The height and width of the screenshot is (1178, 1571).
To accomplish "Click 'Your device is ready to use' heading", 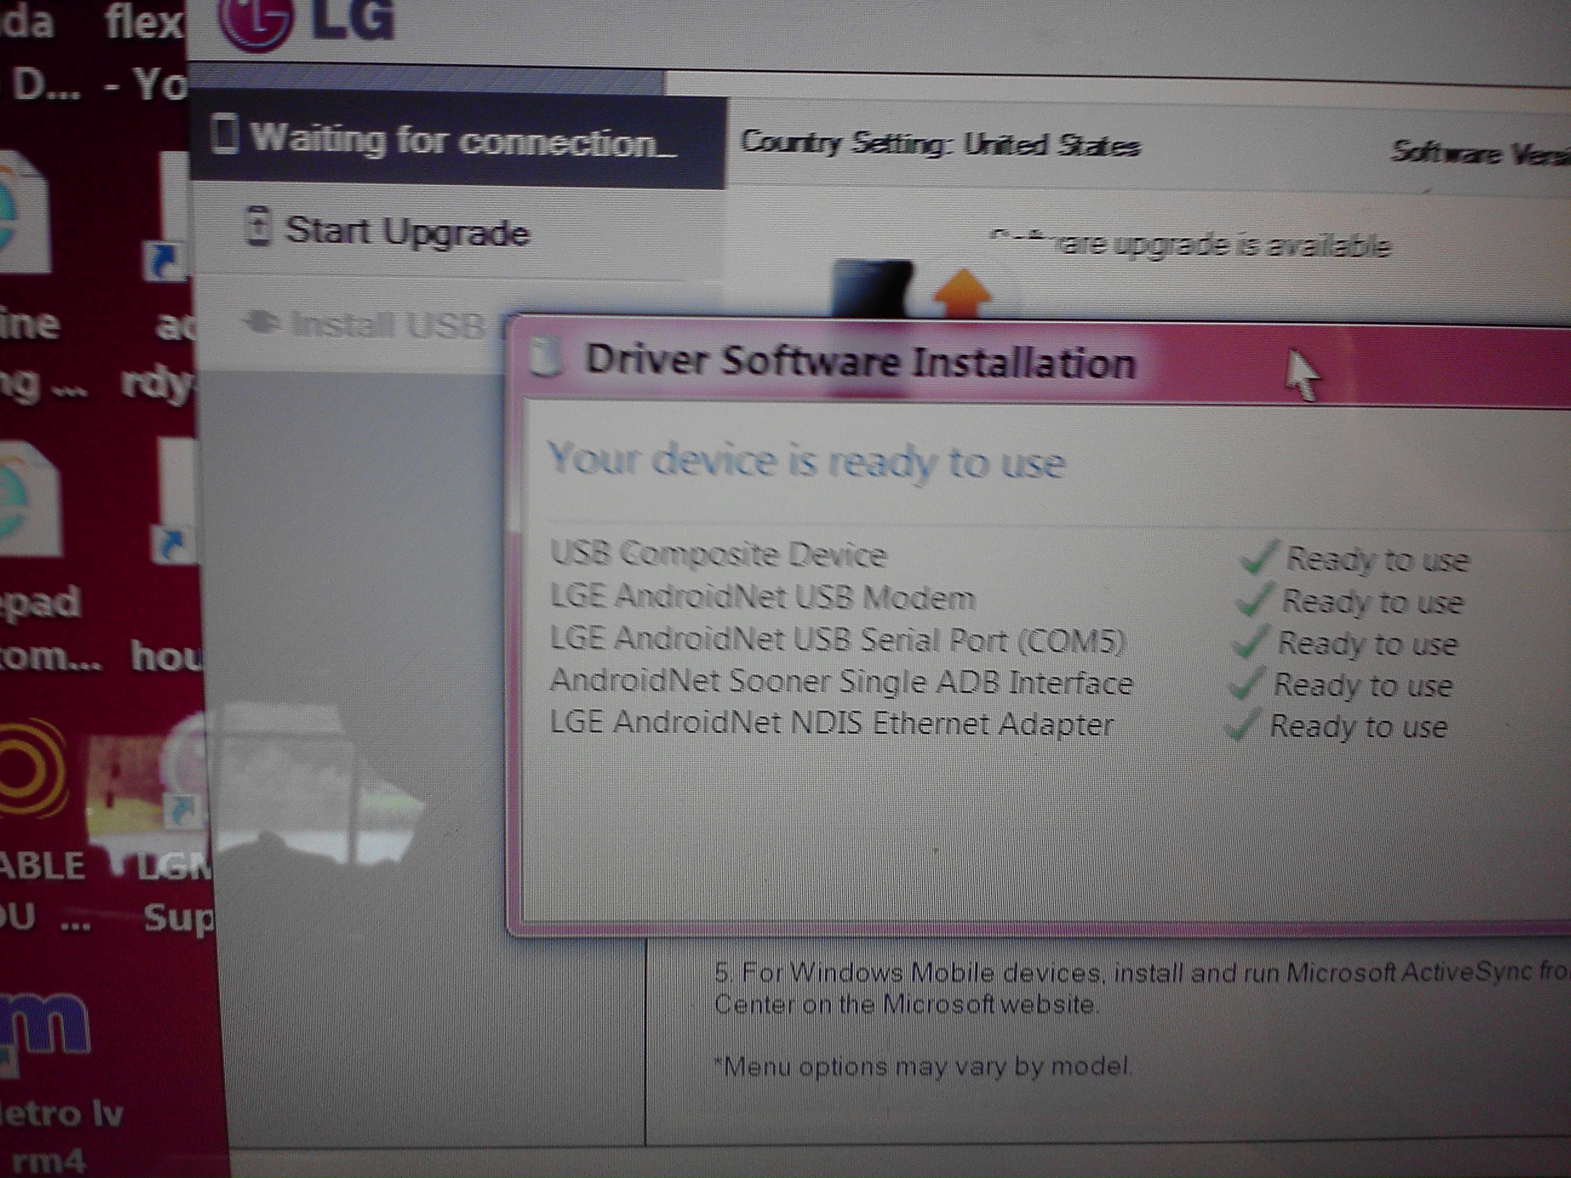I will [807, 461].
